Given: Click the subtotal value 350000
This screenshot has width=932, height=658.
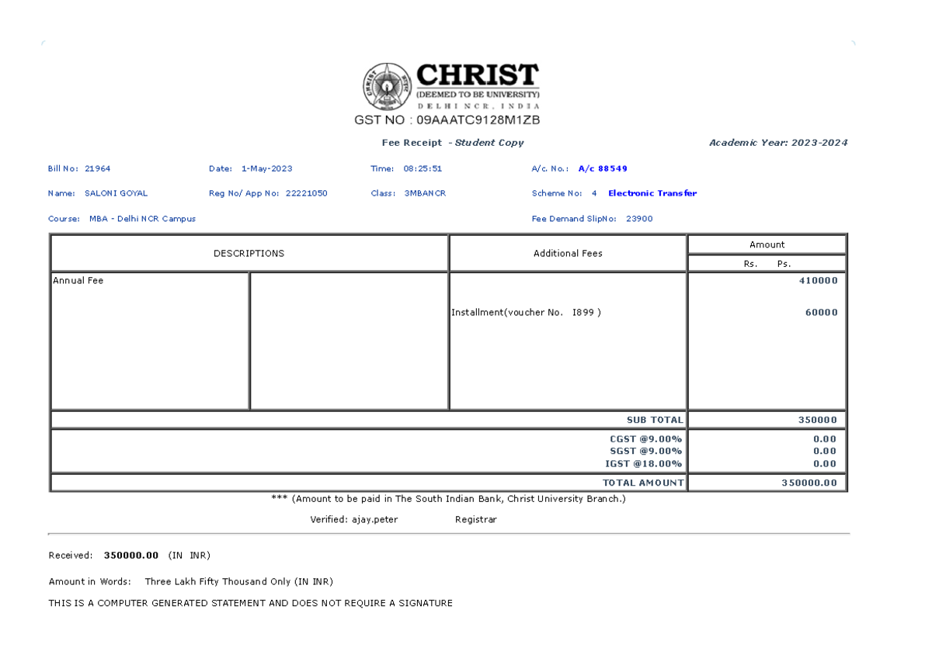Looking at the screenshot, I should click(818, 420).
